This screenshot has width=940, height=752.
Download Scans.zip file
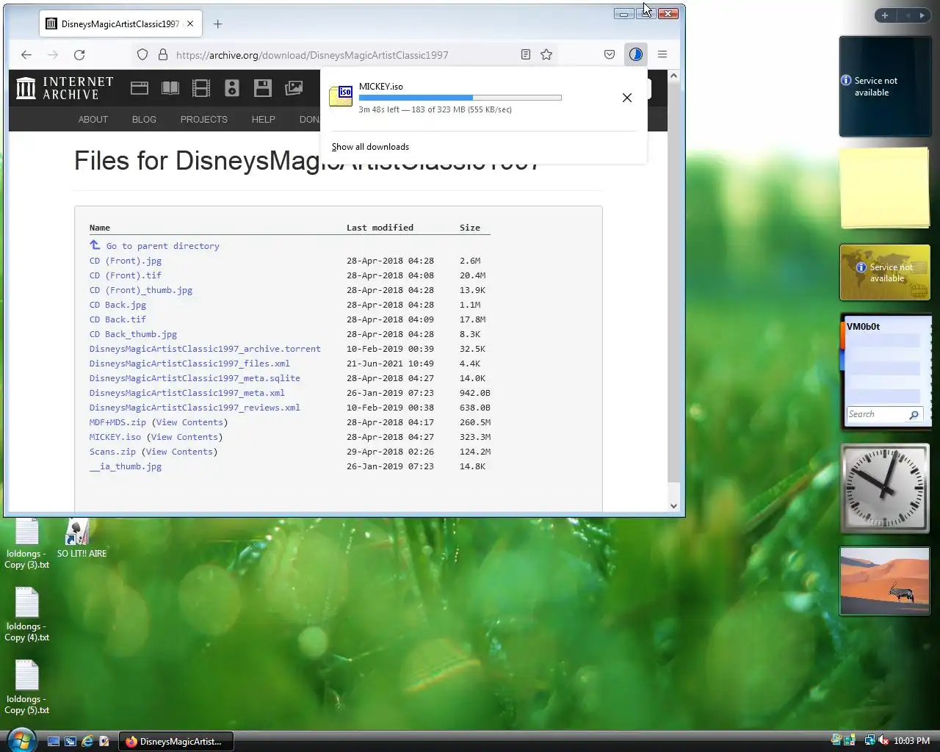[x=112, y=452]
